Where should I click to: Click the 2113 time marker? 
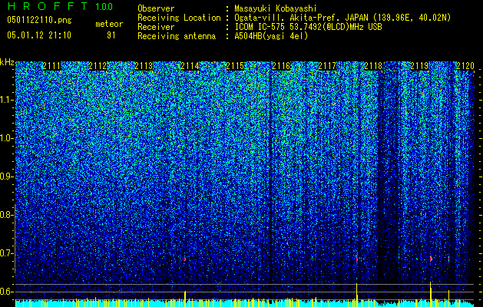[x=144, y=66]
